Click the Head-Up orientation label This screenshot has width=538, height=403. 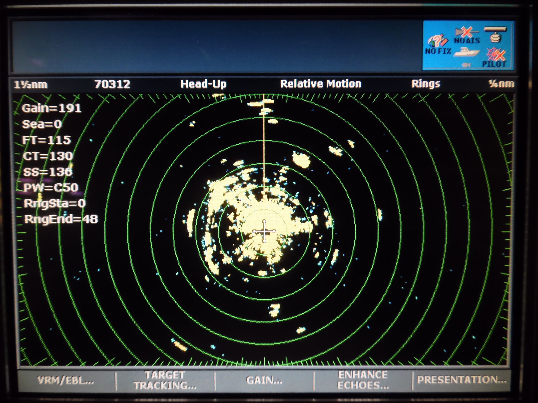point(203,84)
